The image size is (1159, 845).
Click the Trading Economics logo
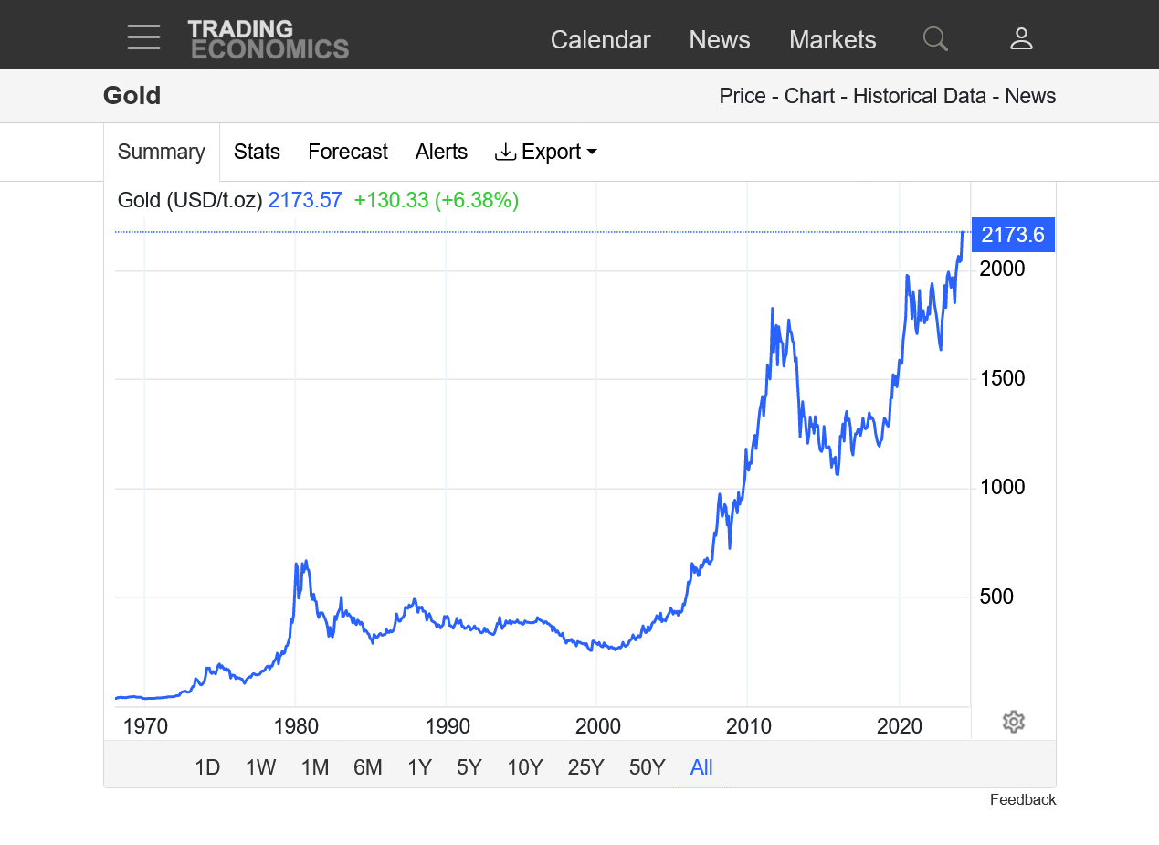[268, 39]
